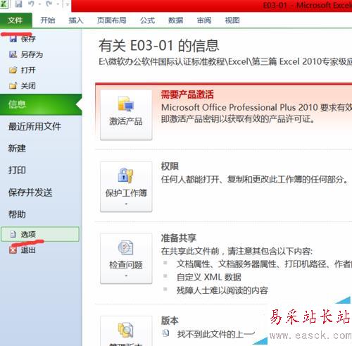
Task: Click the 退出 exit icon
Action: pyautogui.click(x=13, y=250)
